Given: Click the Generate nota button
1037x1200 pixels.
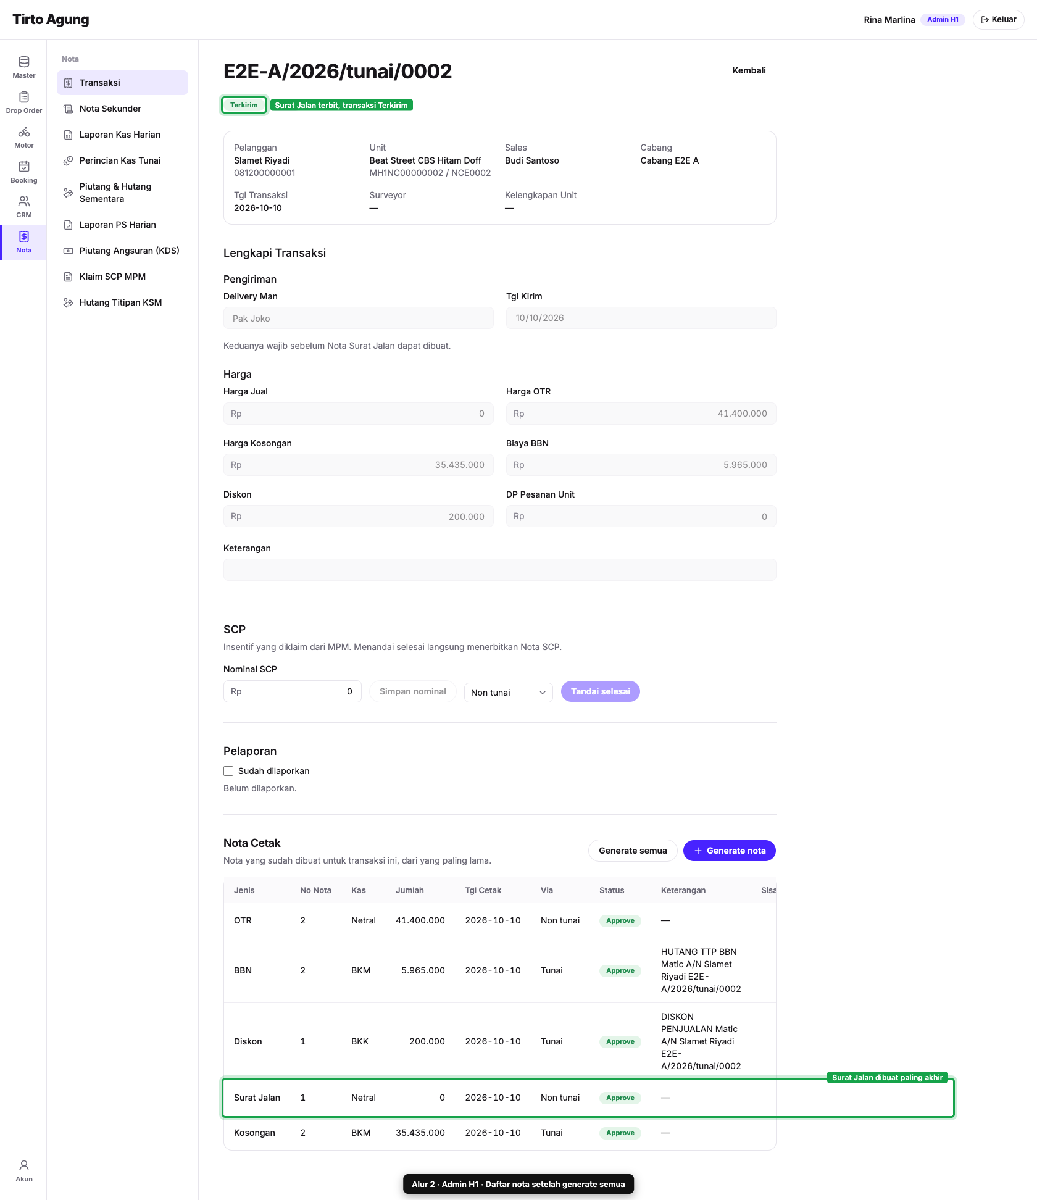Looking at the screenshot, I should [730, 851].
